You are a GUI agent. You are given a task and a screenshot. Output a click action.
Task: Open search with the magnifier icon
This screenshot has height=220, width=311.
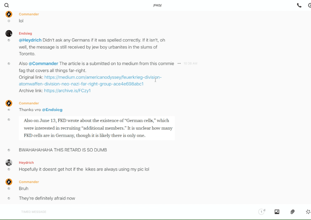click(7, 5)
